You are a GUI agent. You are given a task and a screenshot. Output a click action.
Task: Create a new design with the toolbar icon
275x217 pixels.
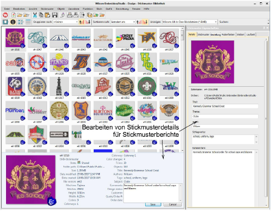pyautogui.click(x=13, y=15)
